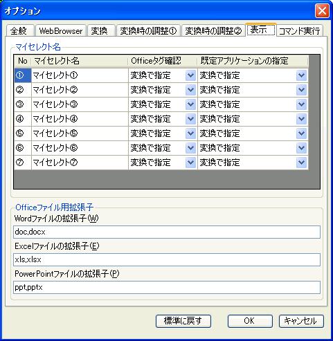
Task: Click the 標準に戻す button
Action: [x=183, y=321]
